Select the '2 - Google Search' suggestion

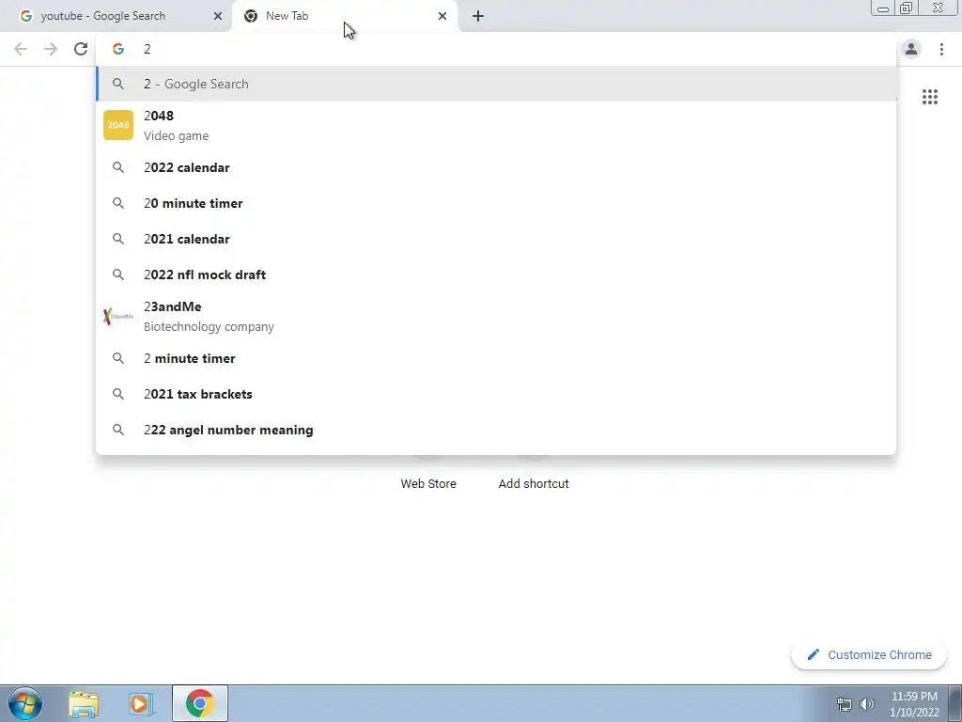(496, 84)
